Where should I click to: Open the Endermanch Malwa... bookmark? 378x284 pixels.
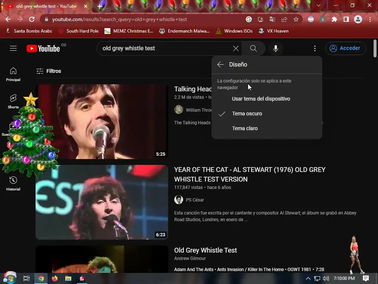[x=184, y=31]
